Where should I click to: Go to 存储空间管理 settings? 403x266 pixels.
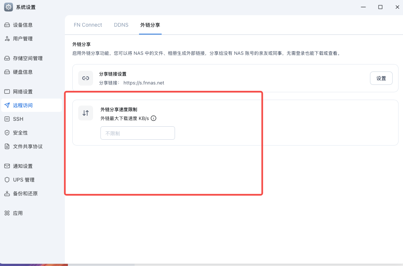tap(32, 58)
